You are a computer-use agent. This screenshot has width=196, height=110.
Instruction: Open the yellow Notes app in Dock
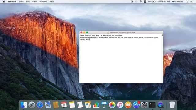pyautogui.click(x=72, y=105)
